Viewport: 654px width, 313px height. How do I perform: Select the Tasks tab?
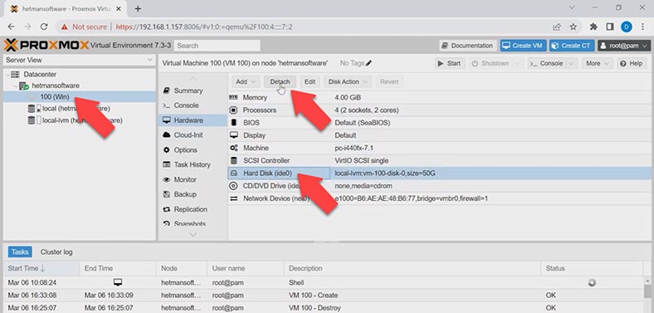(x=20, y=252)
